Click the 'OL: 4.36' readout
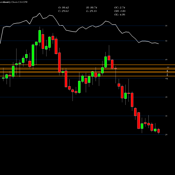This screenshot has height=175, width=175. (120, 15)
